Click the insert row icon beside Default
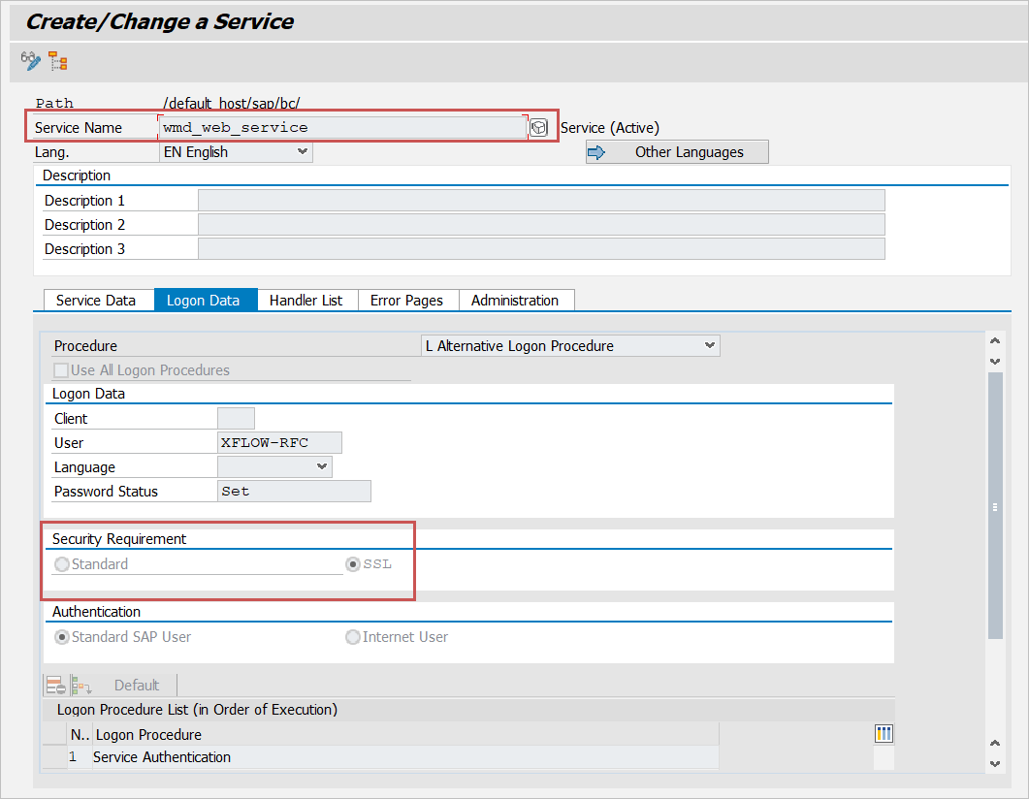The image size is (1029, 799). click(x=81, y=685)
